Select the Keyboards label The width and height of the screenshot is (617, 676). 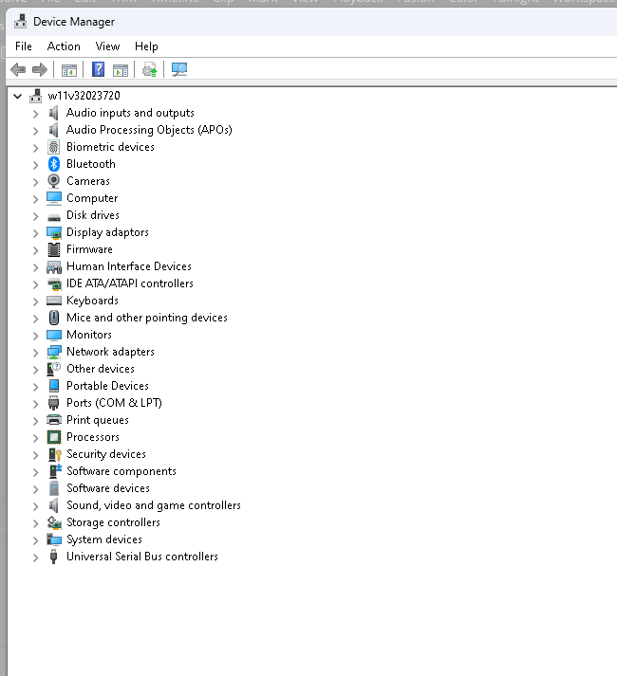(92, 301)
